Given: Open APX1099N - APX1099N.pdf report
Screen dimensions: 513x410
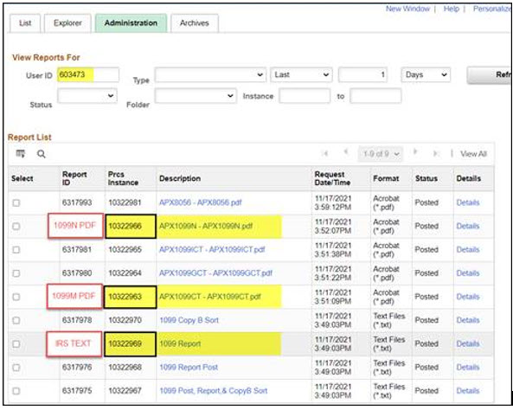Looking at the screenshot, I should (x=206, y=226).
